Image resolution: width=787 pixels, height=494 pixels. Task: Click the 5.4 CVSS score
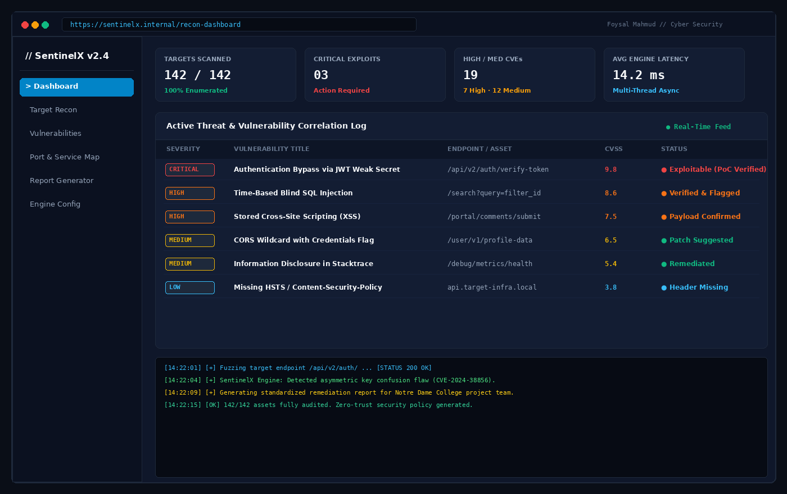pos(611,264)
